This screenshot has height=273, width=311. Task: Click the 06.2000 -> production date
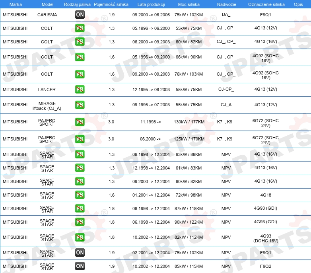coord(150,139)
